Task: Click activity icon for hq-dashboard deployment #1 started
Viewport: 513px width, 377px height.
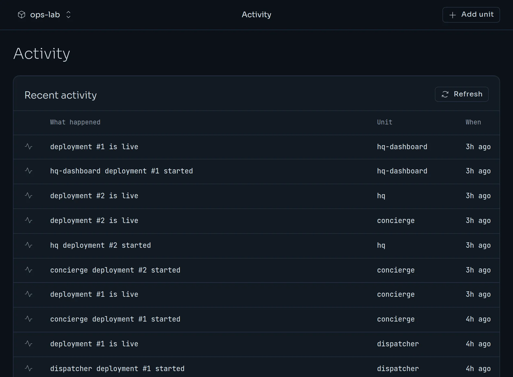Action: (x=29, y=171)
